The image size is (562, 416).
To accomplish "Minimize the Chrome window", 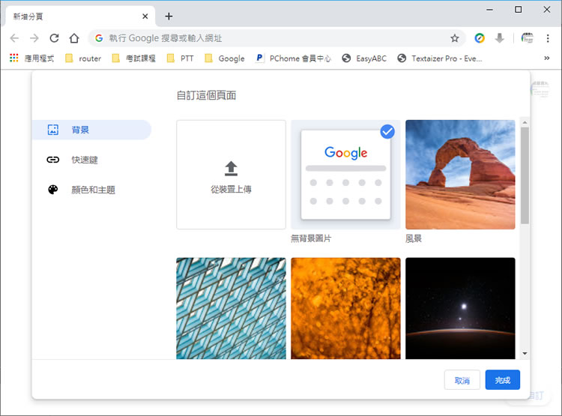I will click(489, 10).
